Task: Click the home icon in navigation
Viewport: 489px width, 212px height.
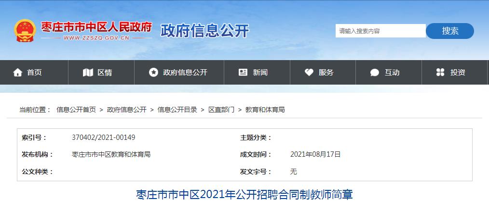Action: [18, 73]
